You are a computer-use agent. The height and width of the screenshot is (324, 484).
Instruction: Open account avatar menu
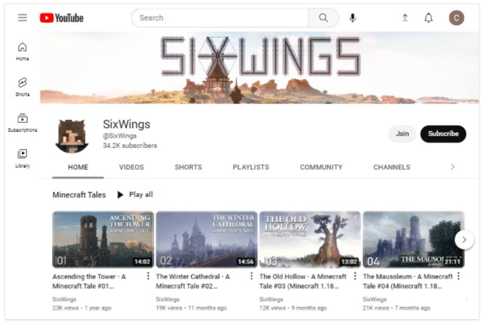tap(456, 18)
